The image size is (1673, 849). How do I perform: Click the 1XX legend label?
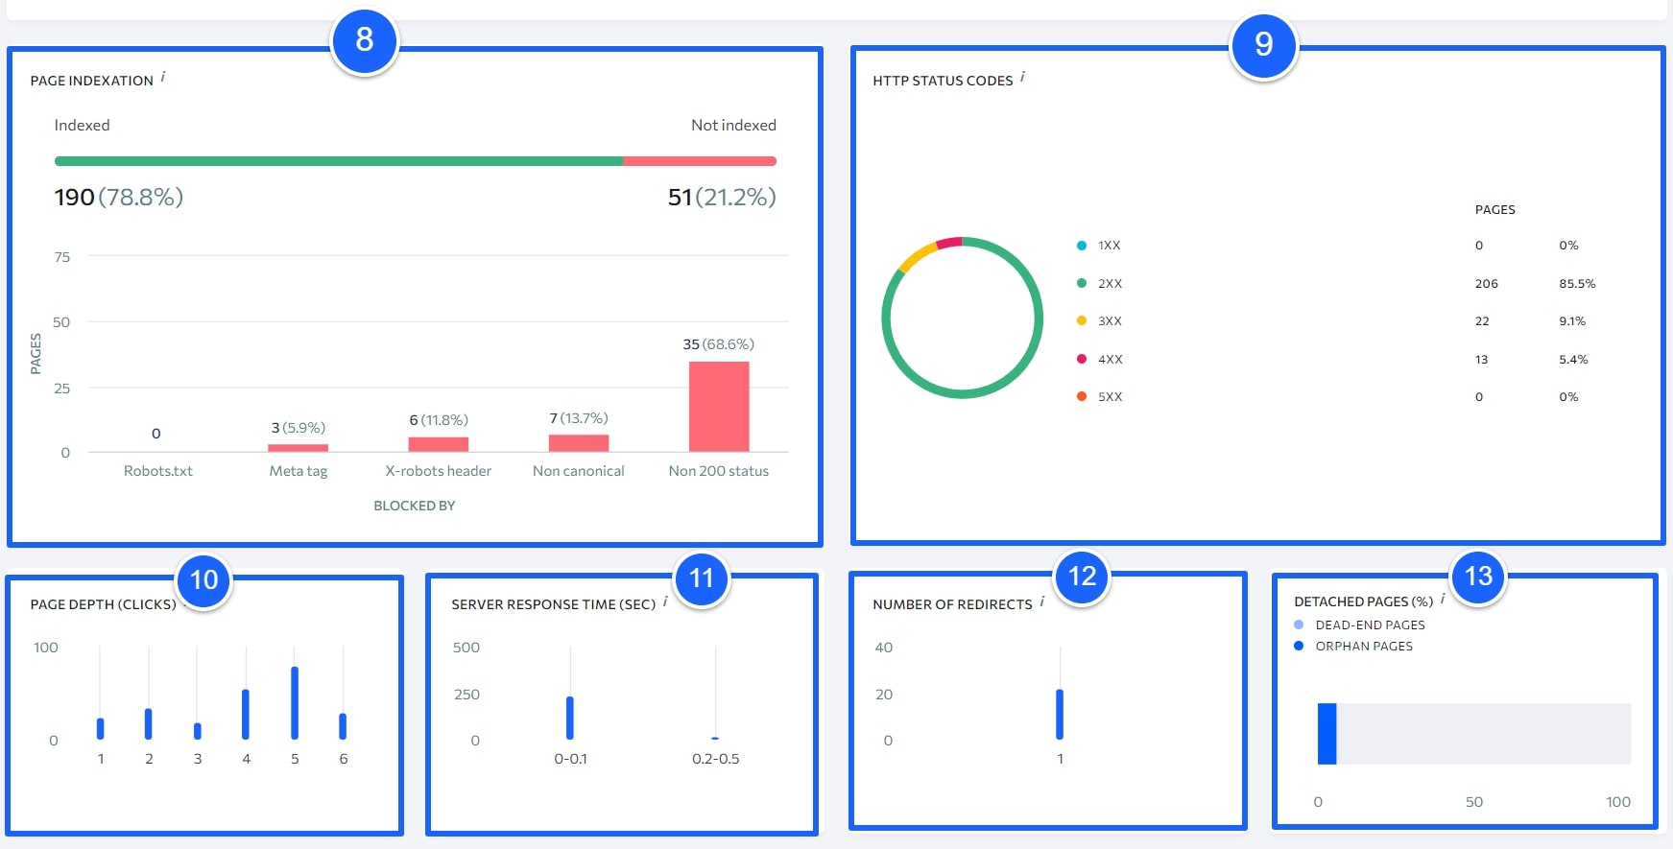(x=1109, y=246)
